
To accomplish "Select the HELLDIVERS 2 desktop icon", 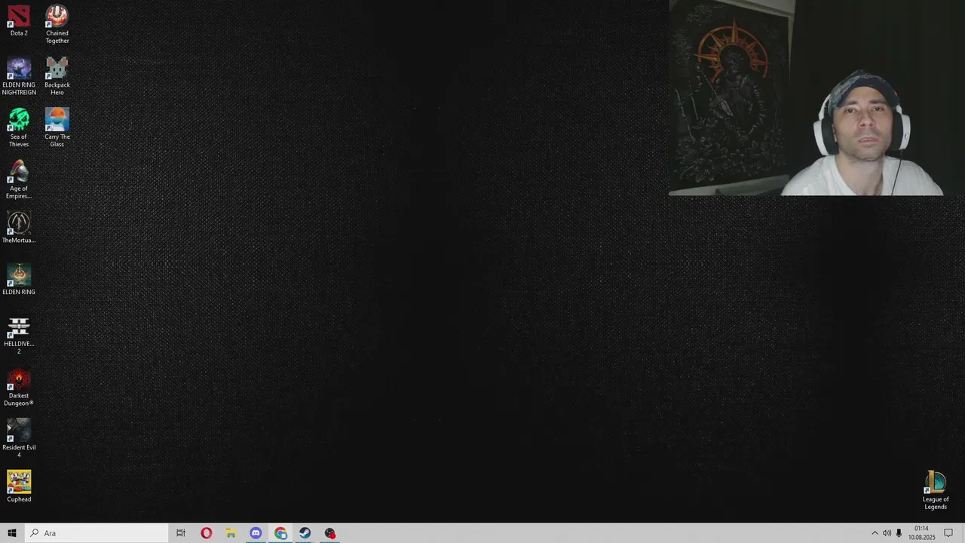I will 19,335.
